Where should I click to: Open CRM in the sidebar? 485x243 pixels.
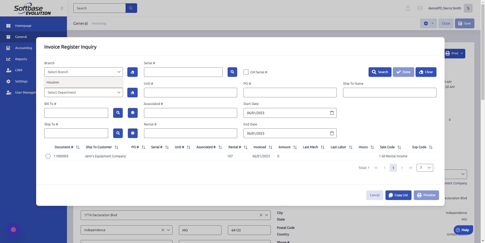[x=19, y=70]
